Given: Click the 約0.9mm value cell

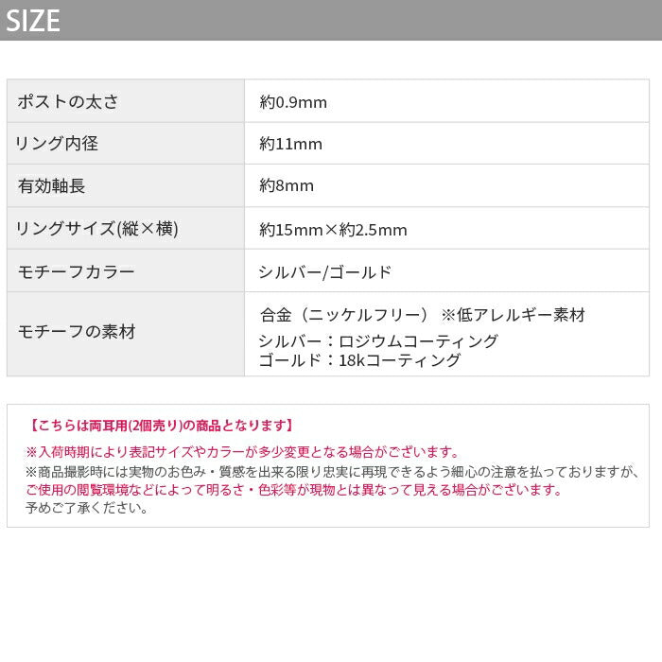Looking at the screenshot, I should (293, 102).
